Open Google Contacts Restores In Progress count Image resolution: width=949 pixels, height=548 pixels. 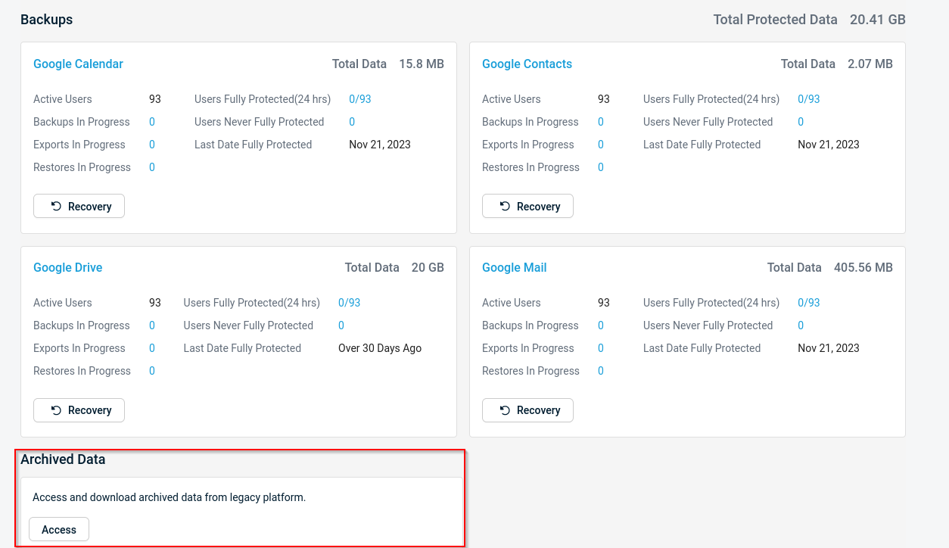[601, 167]
